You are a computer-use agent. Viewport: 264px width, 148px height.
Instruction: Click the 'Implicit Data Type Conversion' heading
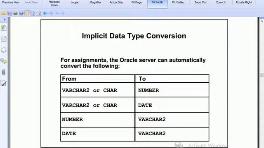click(134, 36)
